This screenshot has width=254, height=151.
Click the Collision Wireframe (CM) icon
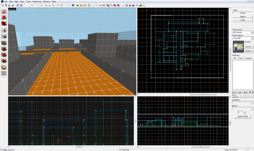137,5
